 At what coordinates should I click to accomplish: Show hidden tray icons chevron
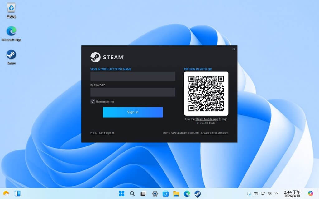tap(277, 193)
